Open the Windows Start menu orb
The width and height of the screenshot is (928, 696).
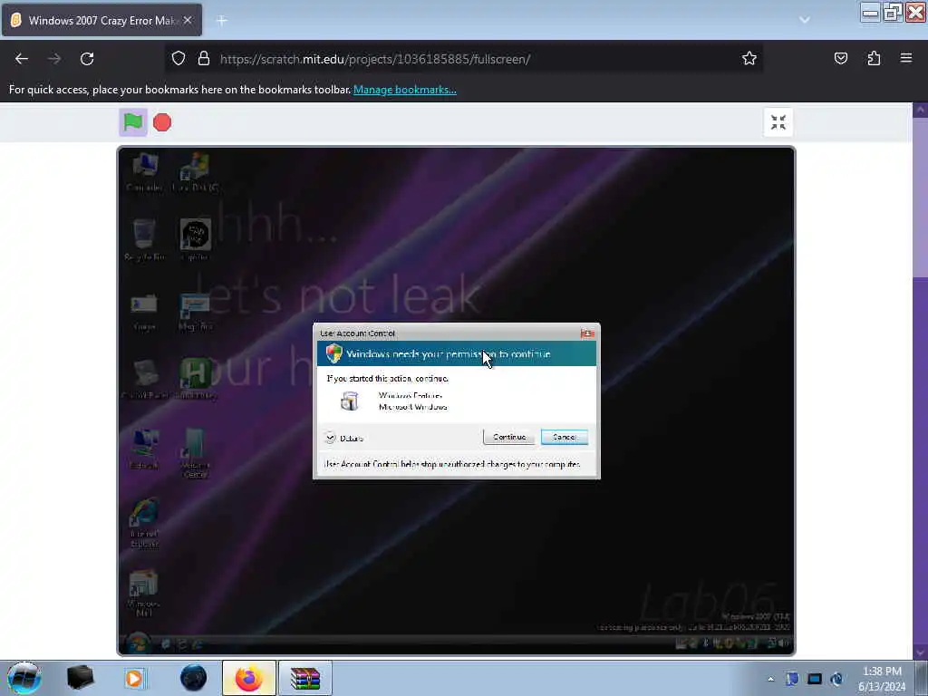[24, 678]
